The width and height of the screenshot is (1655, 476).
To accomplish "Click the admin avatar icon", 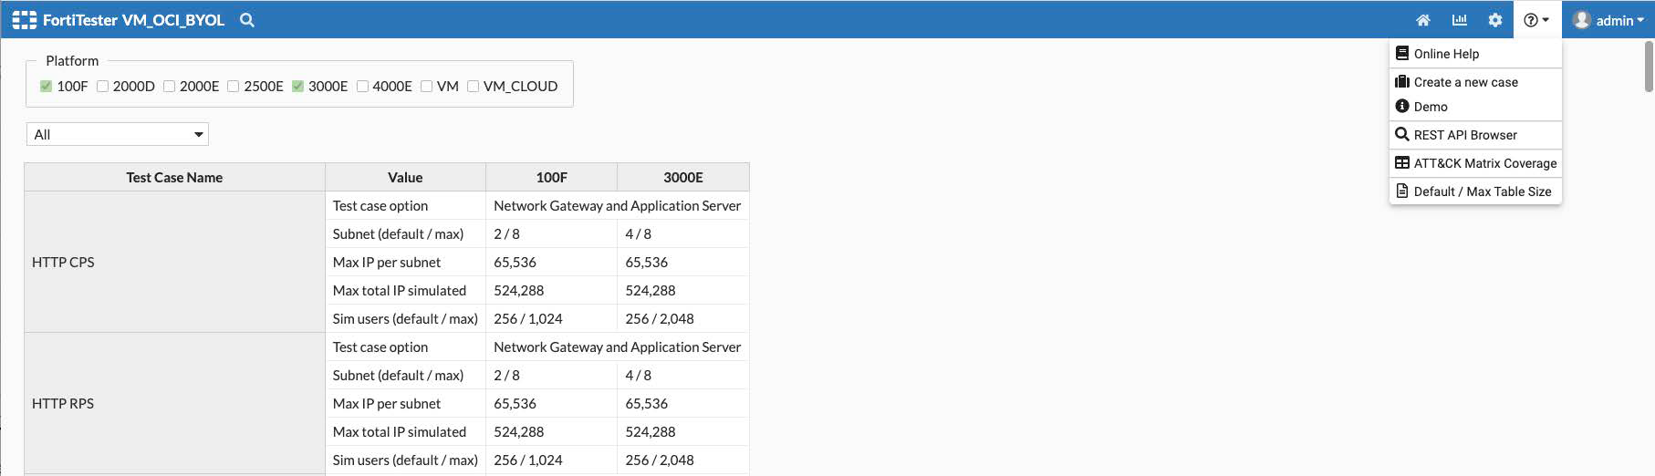I will tap(1583, 20).
